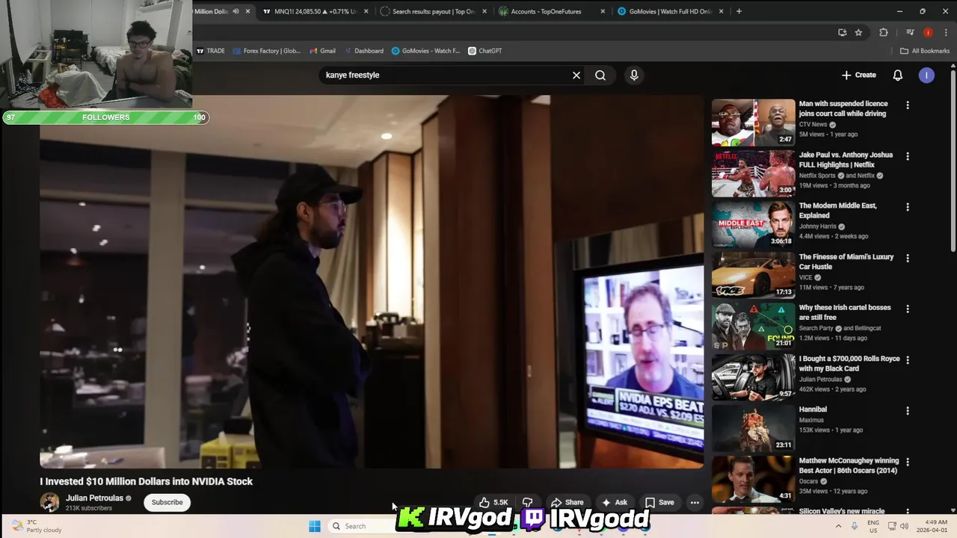Close the MNQ1! tab
This screenshot has height=538, width=957.
366,11
